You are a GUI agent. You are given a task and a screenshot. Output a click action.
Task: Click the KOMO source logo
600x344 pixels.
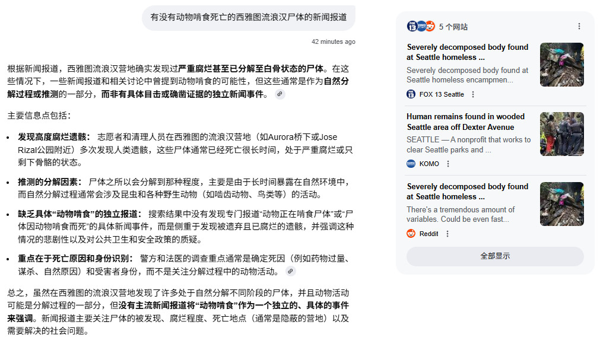tap(411, 164)
